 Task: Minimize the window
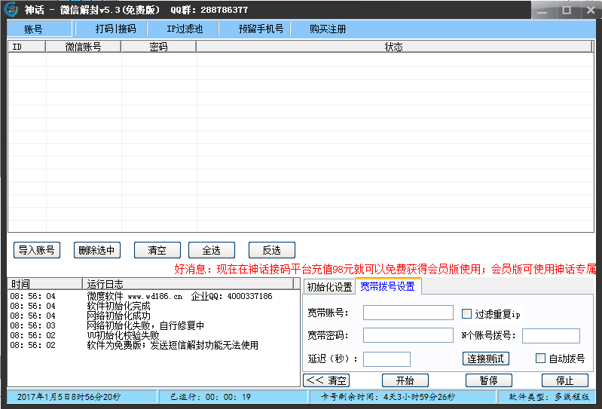[542, 11]
